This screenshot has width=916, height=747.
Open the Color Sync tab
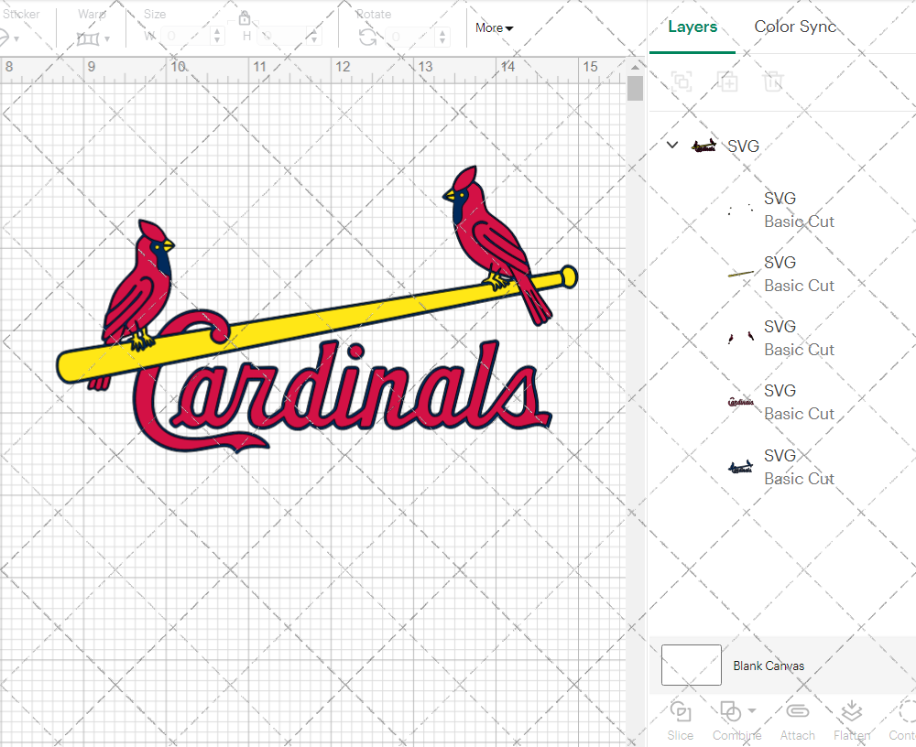point(795,27)
